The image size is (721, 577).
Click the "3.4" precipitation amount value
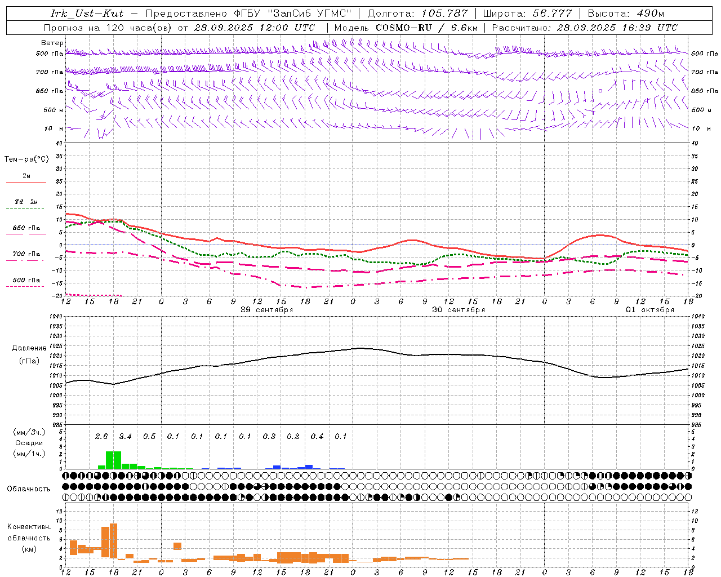point(125,436)
